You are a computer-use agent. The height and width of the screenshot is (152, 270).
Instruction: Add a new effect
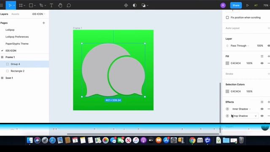pos(268,102)
